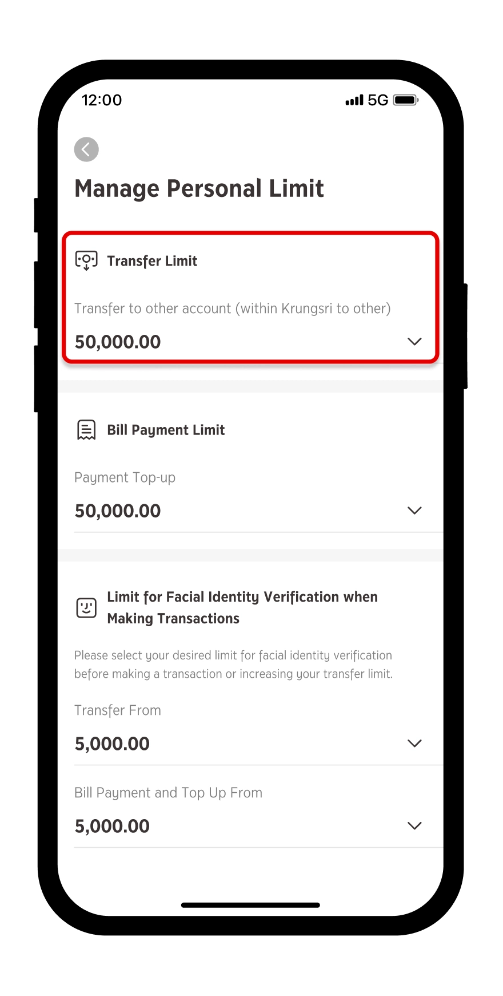Open the Transfer From limit dropdown
This screenshot has width=503, height=996.
coord(414,743)
